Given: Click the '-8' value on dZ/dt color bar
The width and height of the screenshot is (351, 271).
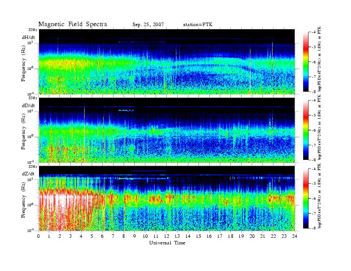Looking at the screenshot, I should [x=314, y=228].
